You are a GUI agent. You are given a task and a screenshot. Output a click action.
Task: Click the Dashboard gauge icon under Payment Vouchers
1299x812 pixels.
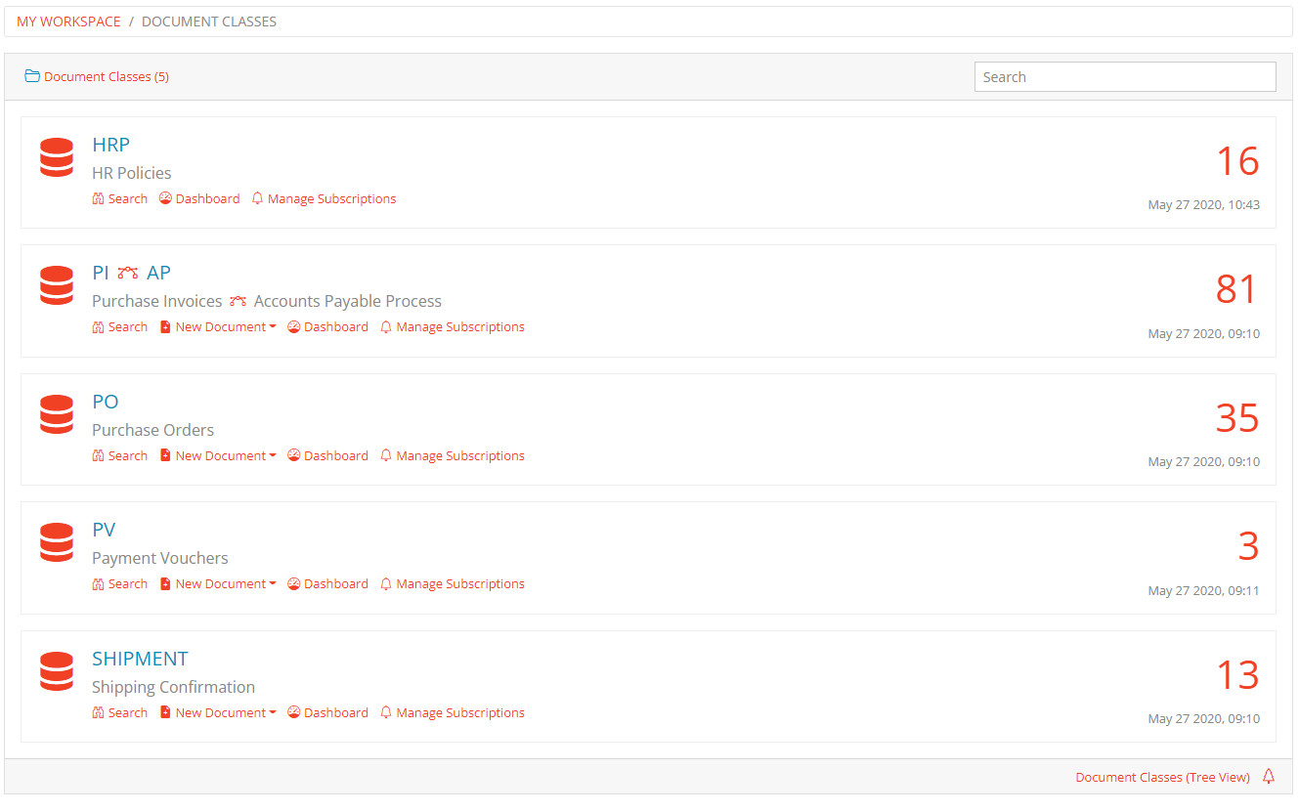pyautogui.click(x=294, y=584)
